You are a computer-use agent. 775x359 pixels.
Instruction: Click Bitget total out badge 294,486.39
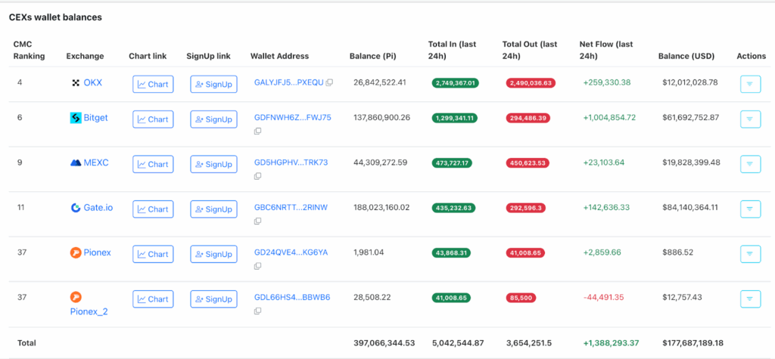click(528, 118)
